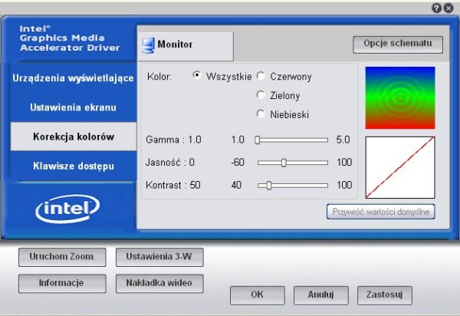Open Opcje schematu button
This screenshot has height=316, width=460.
[398, 44]
